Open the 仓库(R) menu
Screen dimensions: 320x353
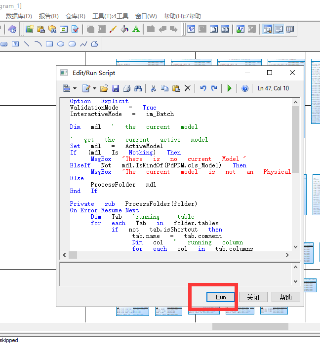(75, 16)
